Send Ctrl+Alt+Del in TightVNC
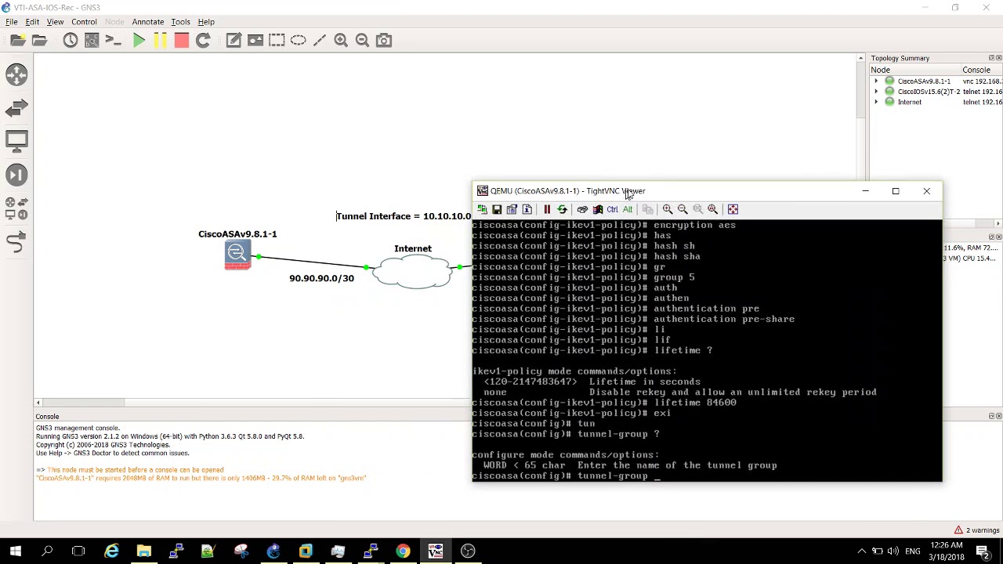The image size is (1003, 564). click(x=582, y=209)
